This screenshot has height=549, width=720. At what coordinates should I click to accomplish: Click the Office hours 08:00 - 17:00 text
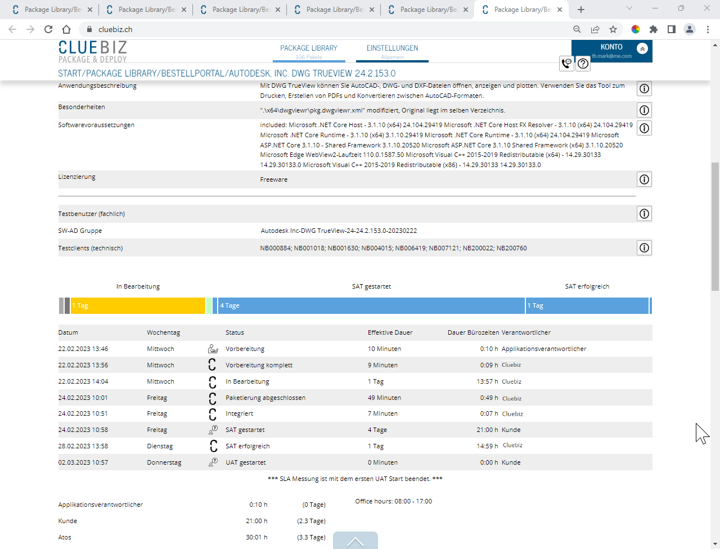click(x=393, y=501)
